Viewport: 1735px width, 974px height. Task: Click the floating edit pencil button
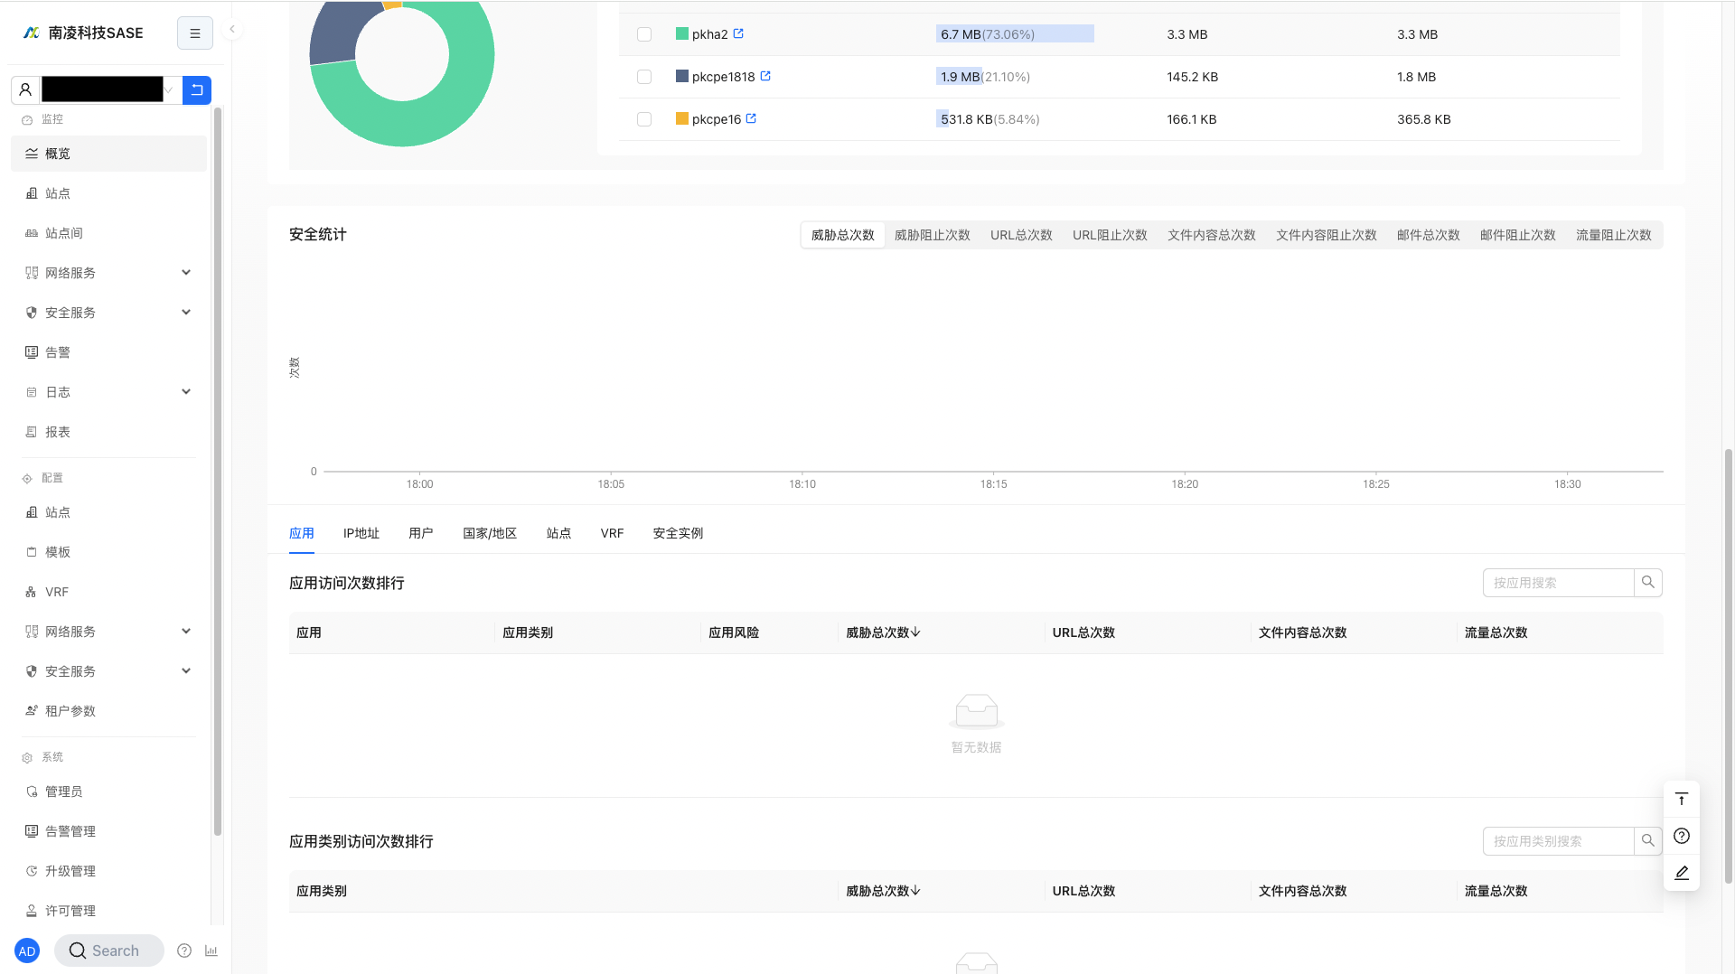coord(1682,873)
